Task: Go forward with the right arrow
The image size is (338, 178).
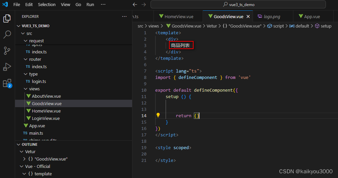Action: pos(144,4)
